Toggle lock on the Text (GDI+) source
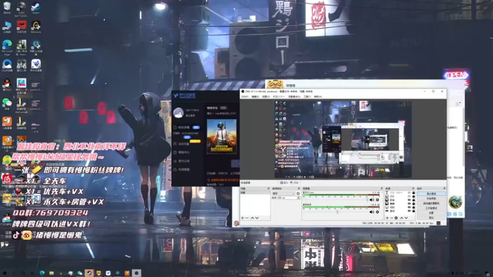The image size is (493, 277). coord(414,193)
